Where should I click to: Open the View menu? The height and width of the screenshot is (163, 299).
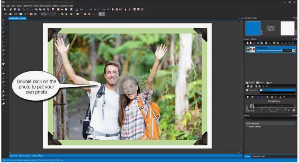pos(13,6)
